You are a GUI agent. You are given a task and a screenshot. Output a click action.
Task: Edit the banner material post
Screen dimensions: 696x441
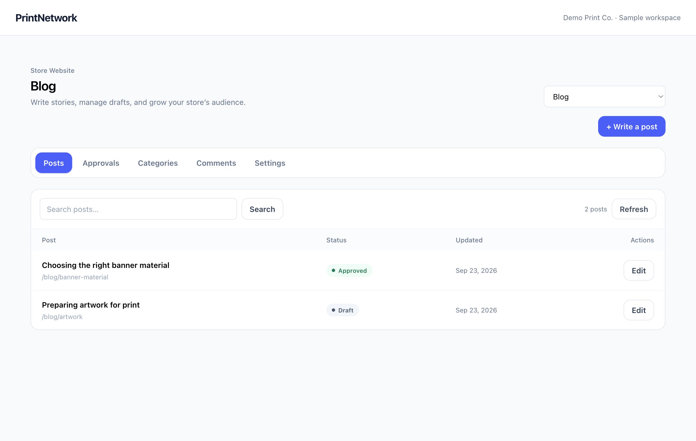coord(638,271)
